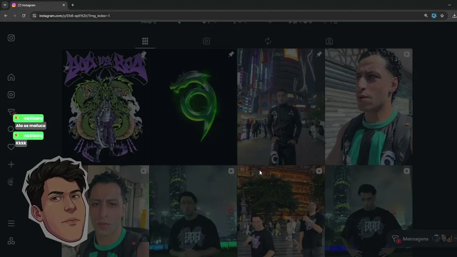This screenshot has height=257, width=457.
Task: Click the Instagram logo in the sidebar
Action: [x=11, y=38]
